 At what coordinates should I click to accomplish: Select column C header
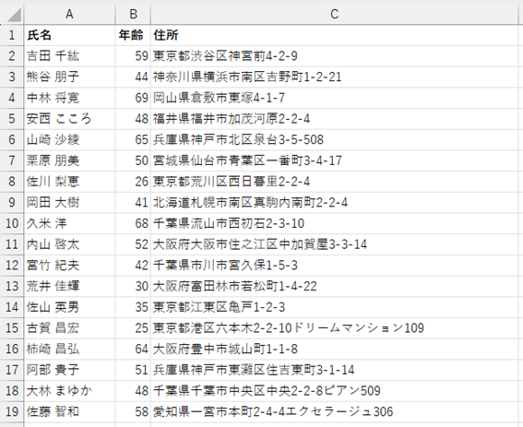coord(334,14)
